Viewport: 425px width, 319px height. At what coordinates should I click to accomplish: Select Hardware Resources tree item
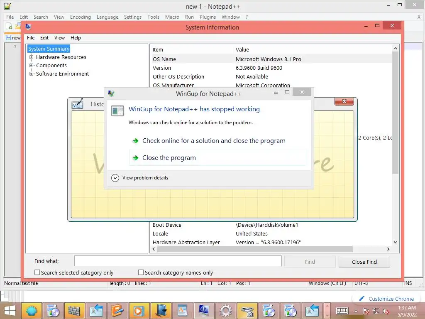[x=61, y=57]
